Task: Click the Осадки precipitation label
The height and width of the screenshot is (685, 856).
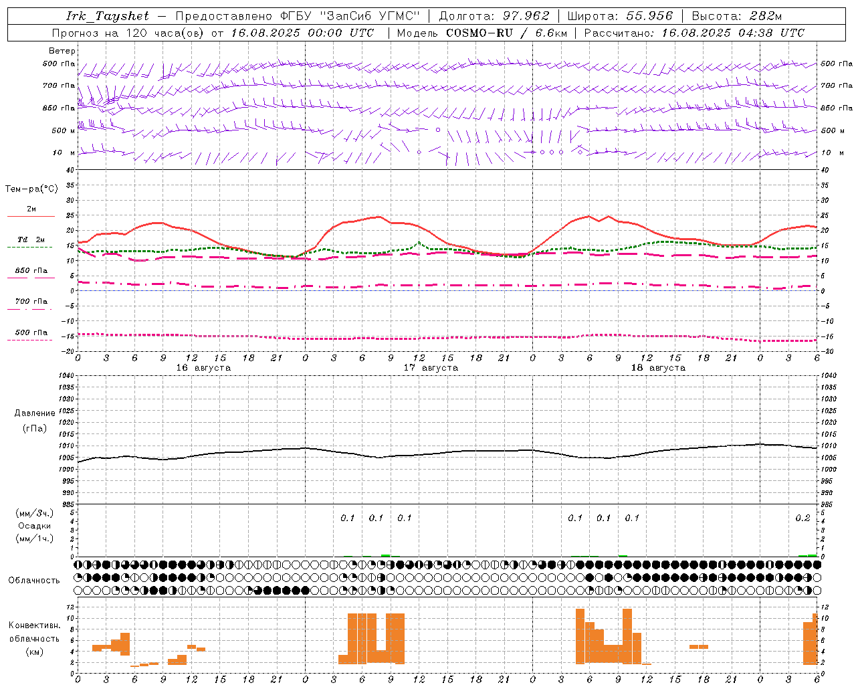Action: pyautogui.click(x=35, y=526)
